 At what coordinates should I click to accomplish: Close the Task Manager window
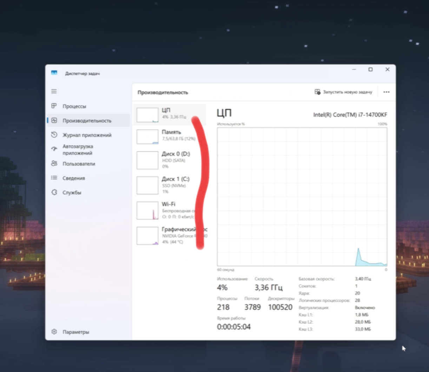pyautogui.click(x=387, y=70)
